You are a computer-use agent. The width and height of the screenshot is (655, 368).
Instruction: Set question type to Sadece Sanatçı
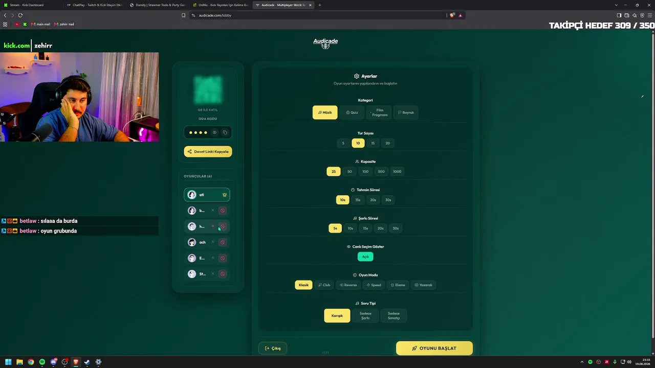(x=394, y=316)
